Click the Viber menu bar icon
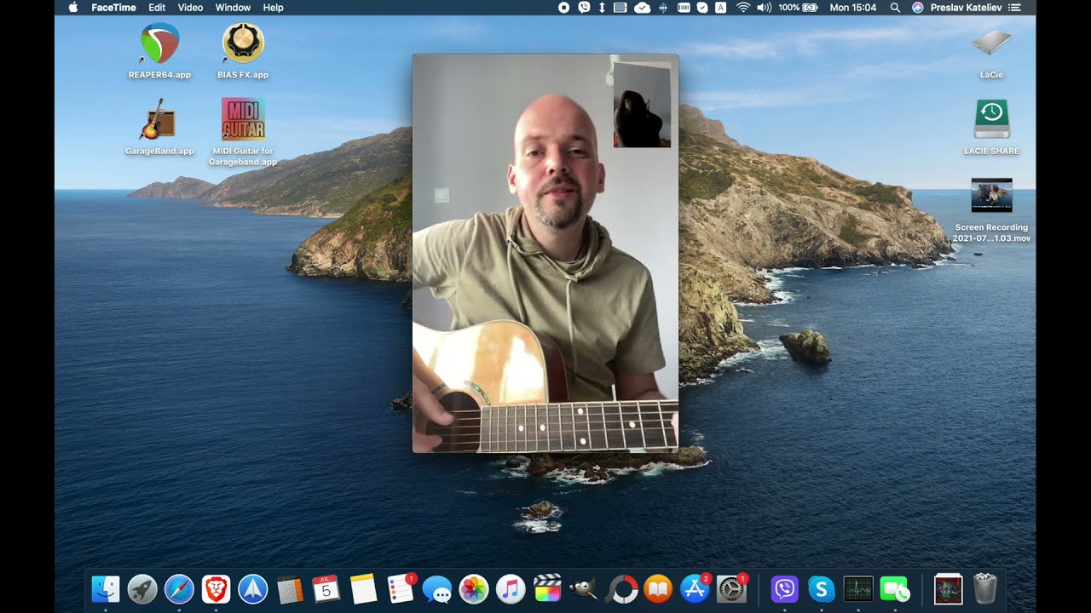Image resolution: width=1091 pixels, height=613 pixels. [x=584, y=8]
